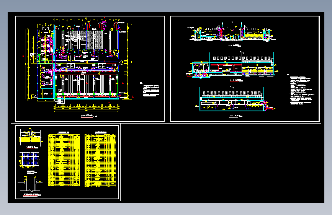Click the title above the right yellow table
332x215 pixels.
point(101,132)
